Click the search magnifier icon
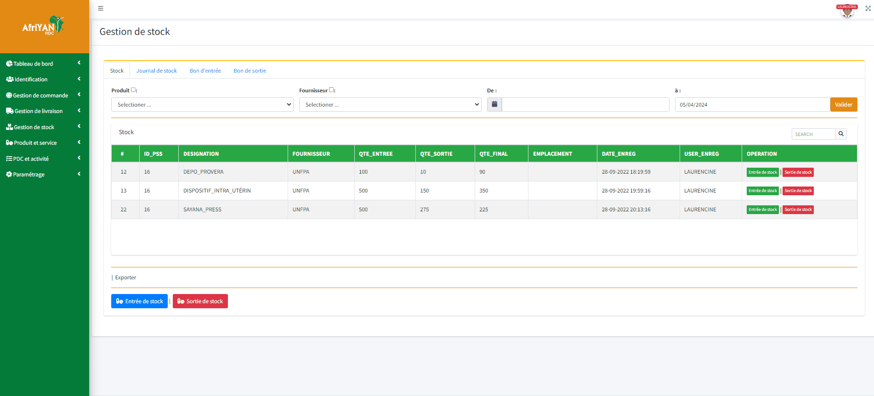 pos(841,134)
